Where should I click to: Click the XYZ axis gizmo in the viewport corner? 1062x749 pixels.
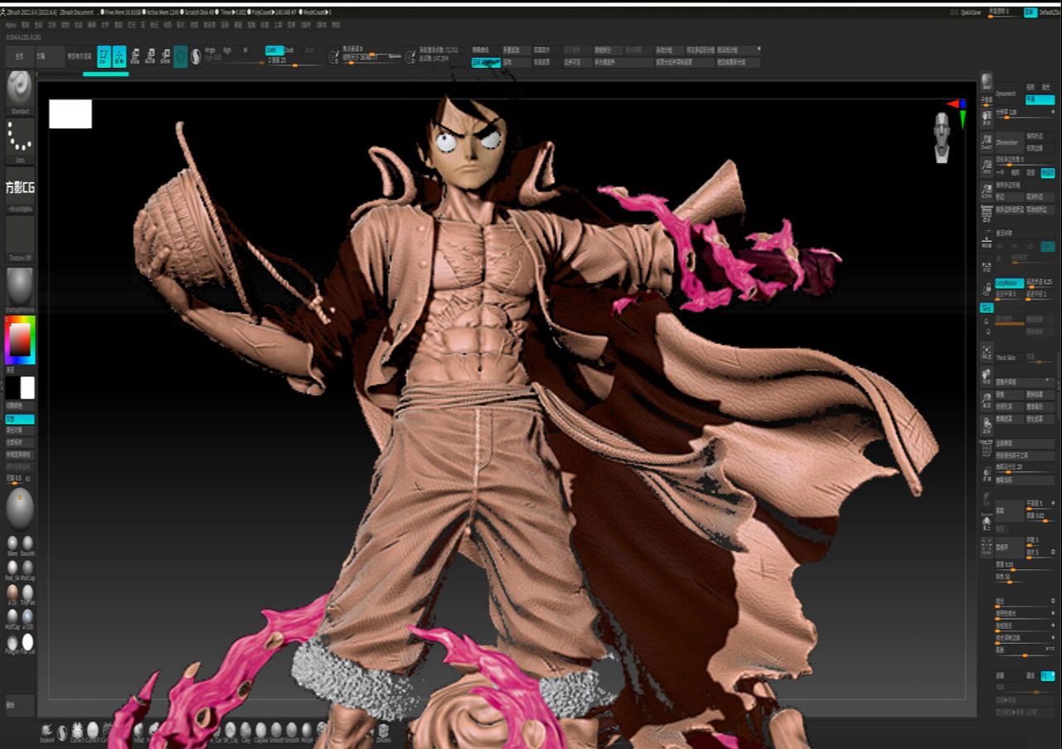coord(958,112)
